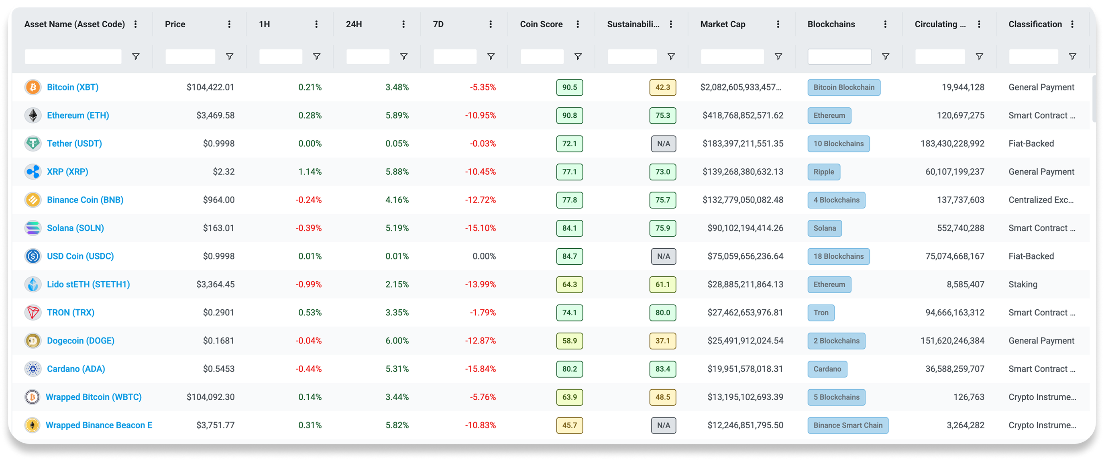Open the Price column menu
Image resolution: width=1104 pixels, height=460 pixels.
229,25
